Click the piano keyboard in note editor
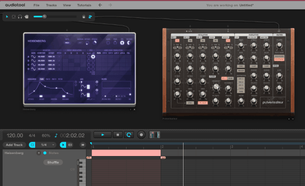The image size is (305, 186). click(x=82, y=173)
